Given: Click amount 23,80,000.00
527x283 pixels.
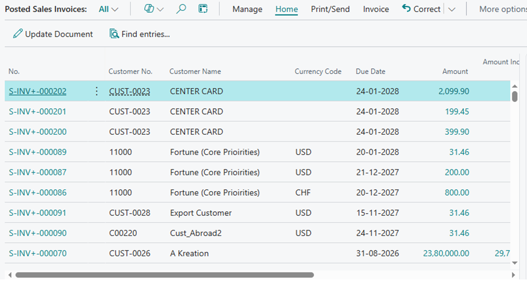Looking at the screenshot, I should [446, 253].
